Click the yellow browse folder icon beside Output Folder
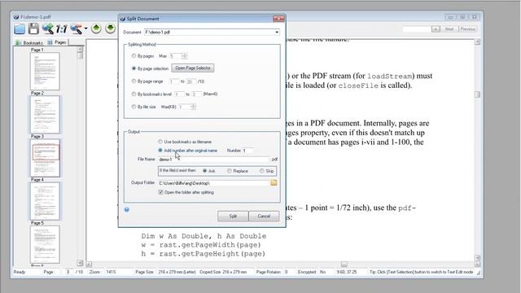 274,182
